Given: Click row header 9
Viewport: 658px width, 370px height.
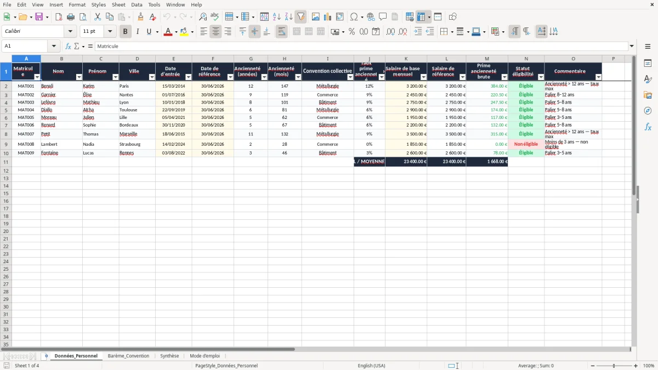Looking at the screenshot, I should click(x=6, y=144).
